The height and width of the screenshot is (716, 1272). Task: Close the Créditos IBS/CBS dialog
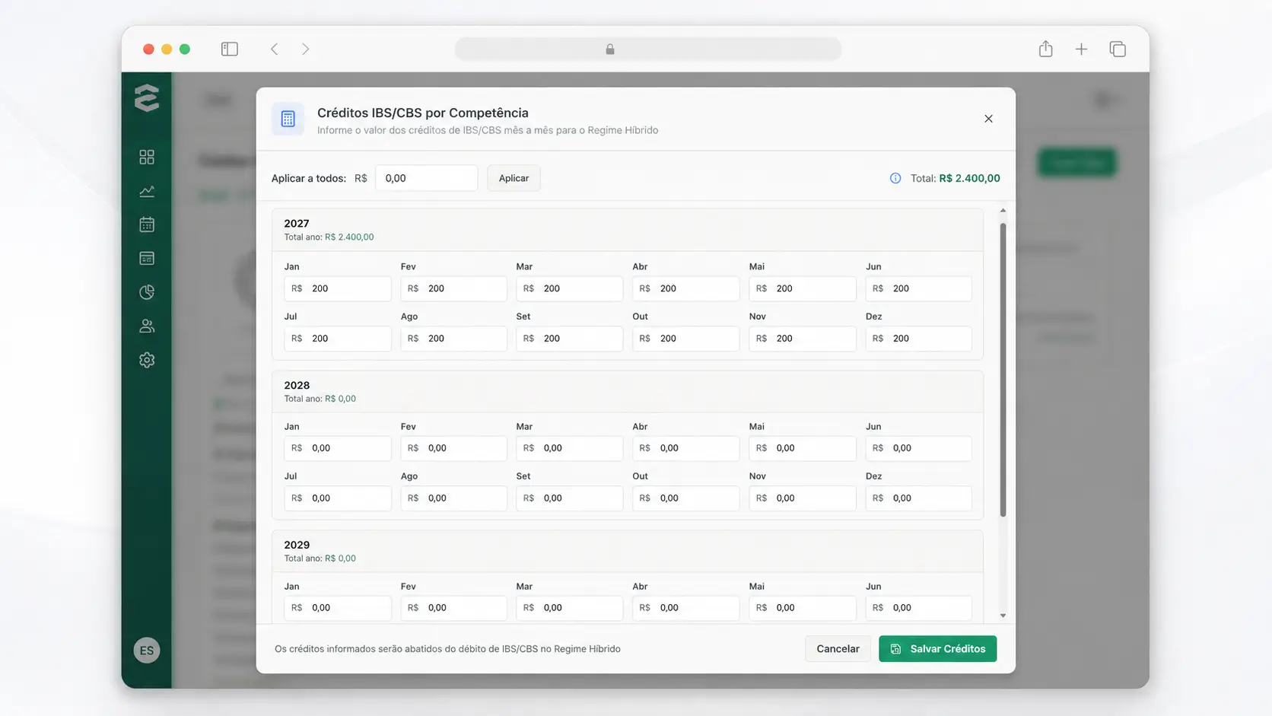point(988,119)
